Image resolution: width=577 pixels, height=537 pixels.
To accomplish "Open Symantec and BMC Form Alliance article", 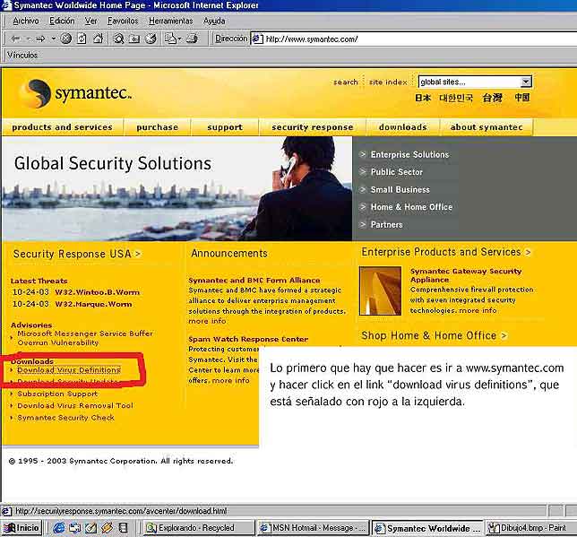I will [x=254, y=281].
